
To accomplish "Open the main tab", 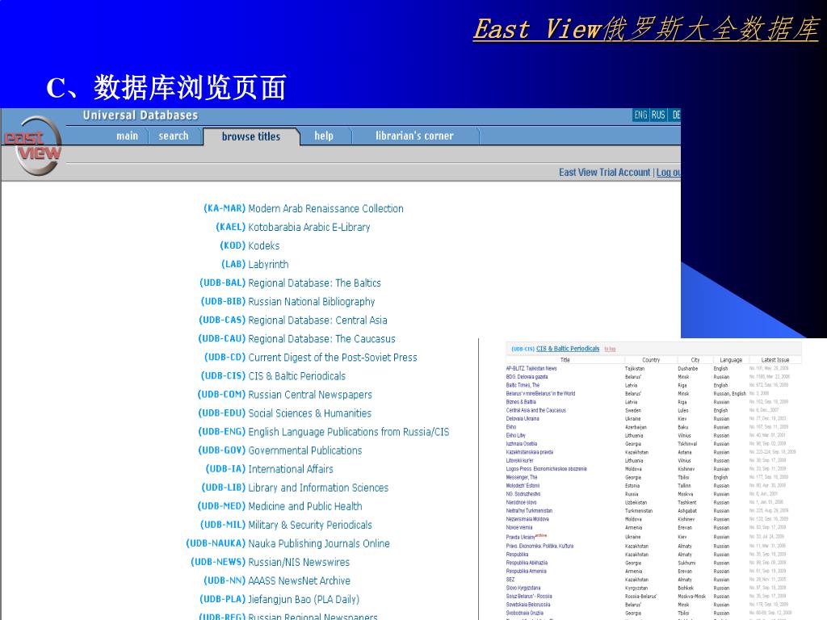I will pos(127,136).
